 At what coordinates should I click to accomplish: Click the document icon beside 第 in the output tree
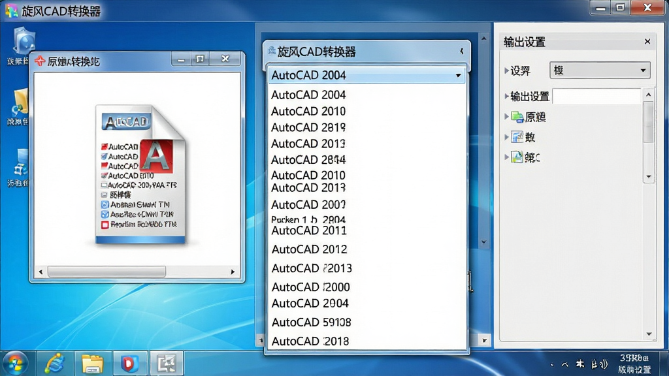pyautogui.click(x=517, y=157)
